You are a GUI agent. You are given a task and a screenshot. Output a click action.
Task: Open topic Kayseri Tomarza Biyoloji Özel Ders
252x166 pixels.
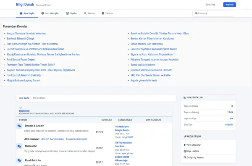point(41,70)
